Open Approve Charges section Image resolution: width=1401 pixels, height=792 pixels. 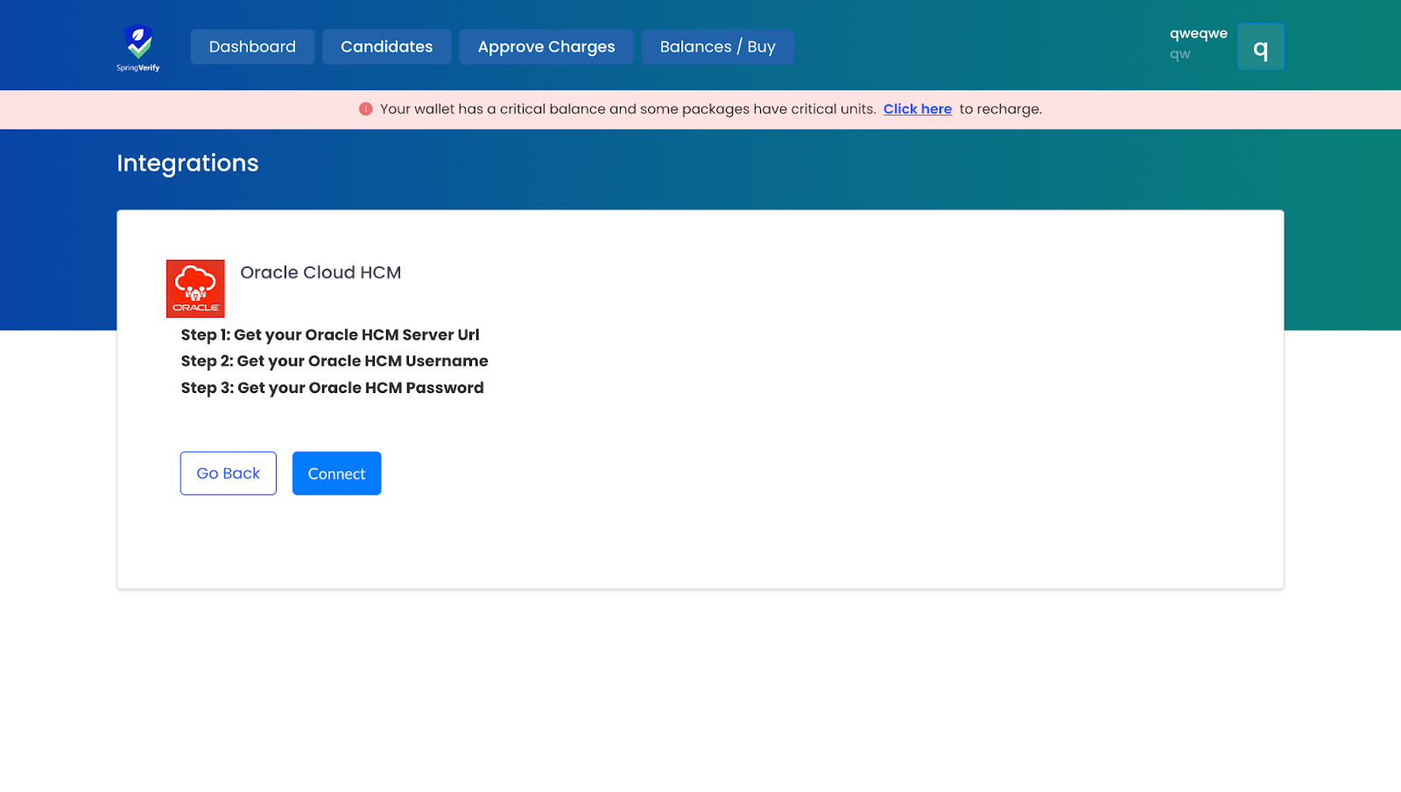coord(546,46)
